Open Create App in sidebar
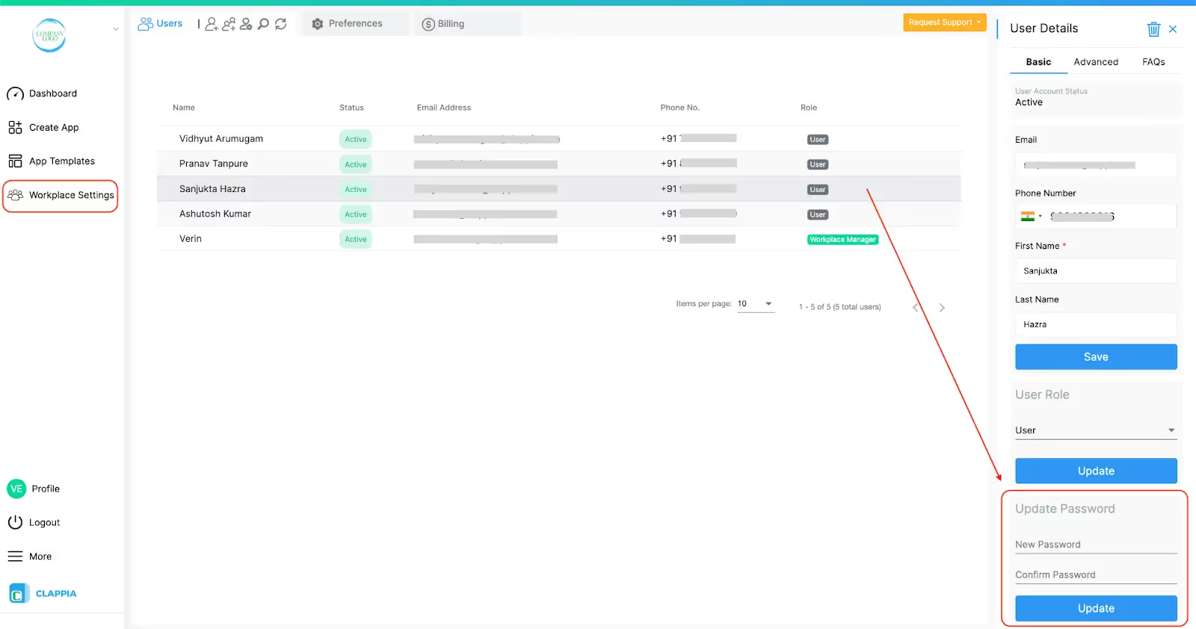 [43, 128]
